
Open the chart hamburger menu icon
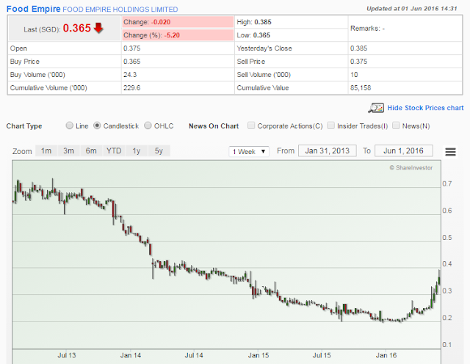click(x=450, y=152)
